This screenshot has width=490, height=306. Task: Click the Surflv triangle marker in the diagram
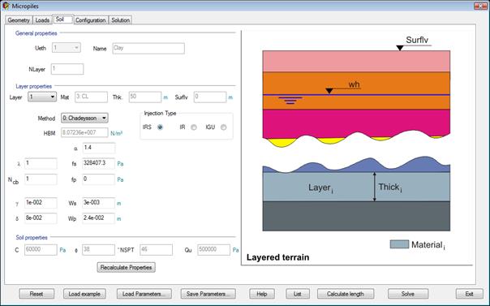click(400, 48)
